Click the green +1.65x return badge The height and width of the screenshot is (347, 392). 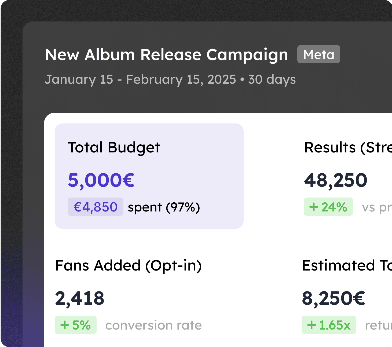click(x=329, y=325)
